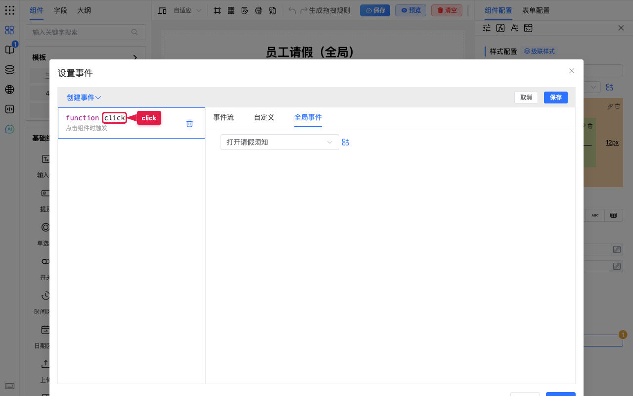Click the battery-like icon next to ABC

click(x=614, y=215)
